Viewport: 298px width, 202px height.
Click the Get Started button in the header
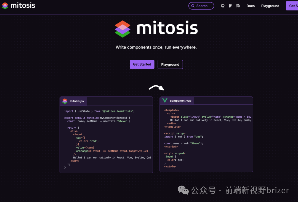pyautogui.click(x=293, y=6)
